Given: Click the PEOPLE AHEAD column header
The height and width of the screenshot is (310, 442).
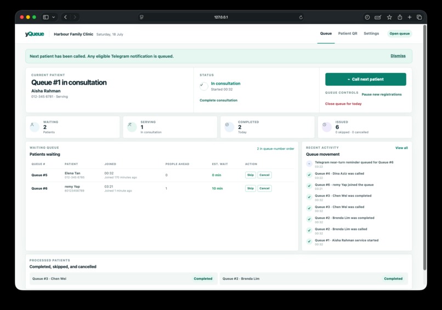Looking at the screenshot, I should point(177,164).
